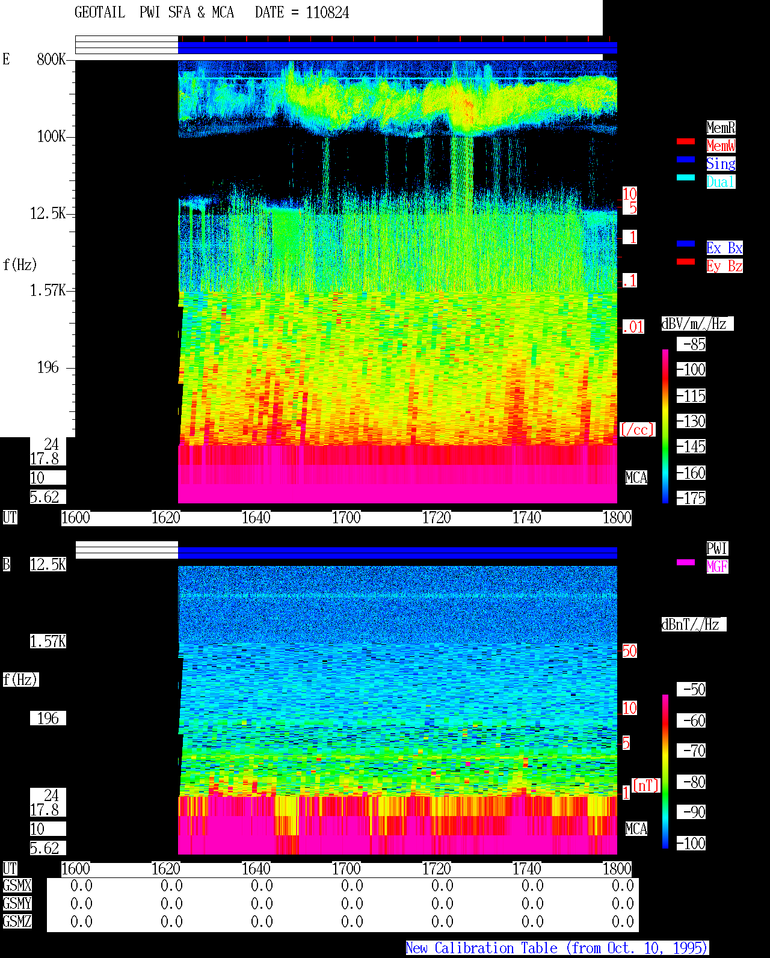
Task: Click the magnetic field dB color scale bar
Action: coord(665,772)
